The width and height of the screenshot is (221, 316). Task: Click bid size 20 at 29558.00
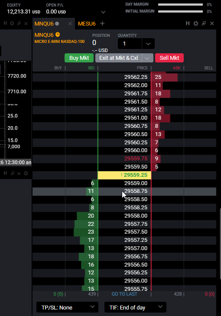(91, 216)
